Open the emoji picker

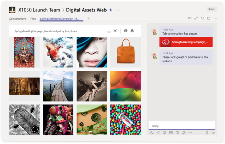coord(165,133)
